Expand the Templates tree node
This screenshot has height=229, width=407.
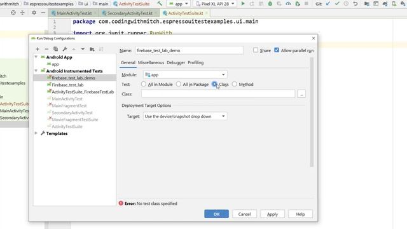tap(36, 133)
